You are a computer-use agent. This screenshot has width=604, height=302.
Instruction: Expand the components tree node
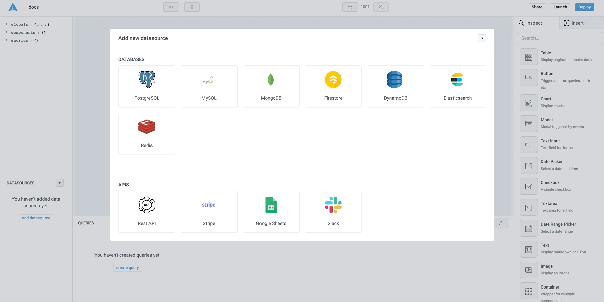click(x=6, y=32)
